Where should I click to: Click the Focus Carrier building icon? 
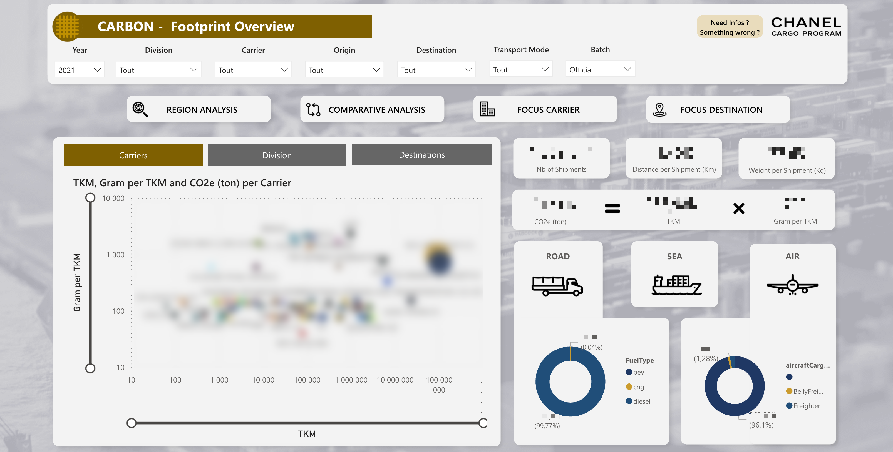(487, 109)
